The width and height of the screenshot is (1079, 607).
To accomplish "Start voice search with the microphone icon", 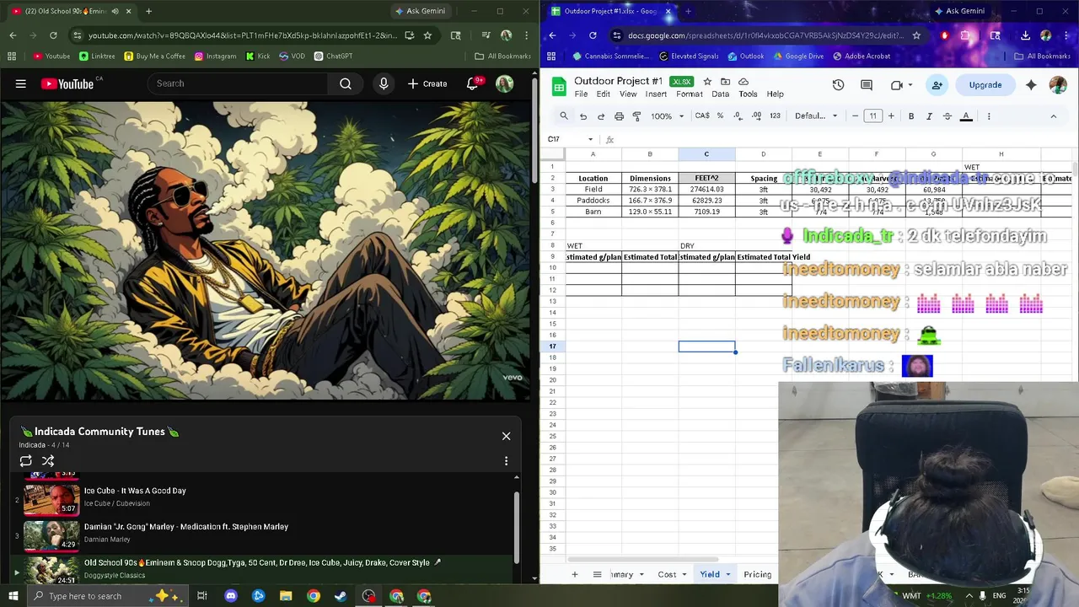I will (x=384, y=83).
